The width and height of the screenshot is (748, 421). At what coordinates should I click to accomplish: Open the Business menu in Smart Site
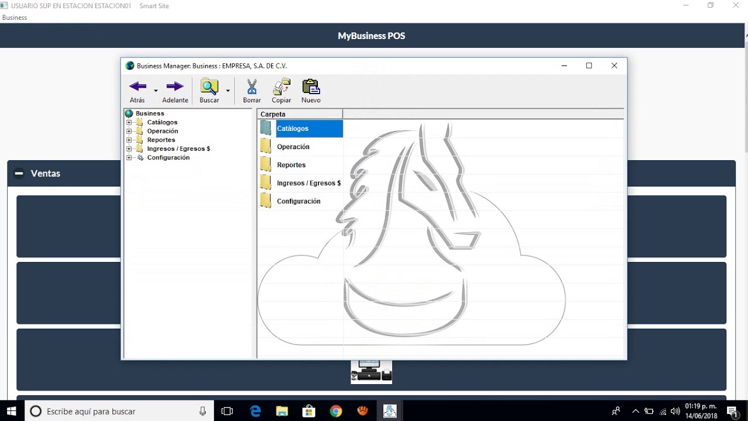pos(15,18)
